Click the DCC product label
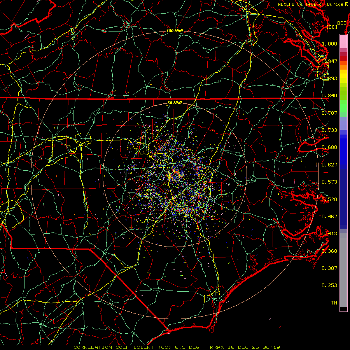Screen dimensions: 350x350 (x=341, y=23)
